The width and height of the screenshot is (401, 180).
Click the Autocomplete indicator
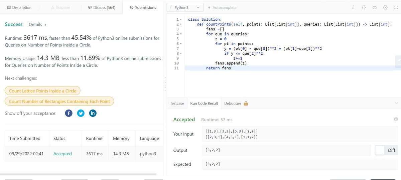click(x=222, y=7)
